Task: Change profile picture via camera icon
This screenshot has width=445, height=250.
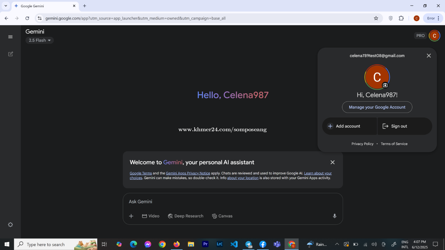Action: 385,85
